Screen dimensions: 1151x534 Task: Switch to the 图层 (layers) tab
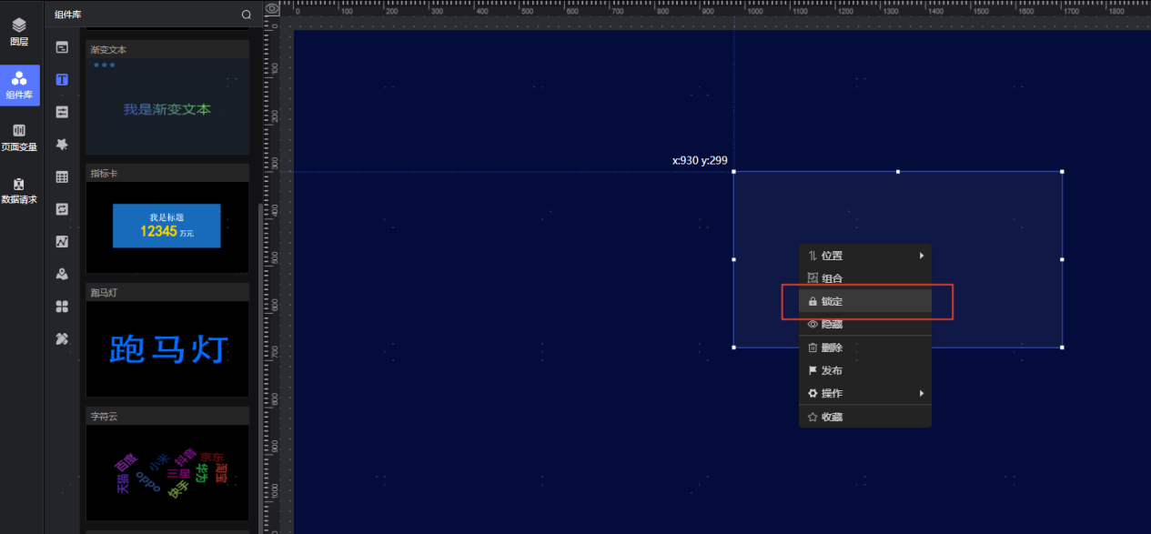click(19, 33)
